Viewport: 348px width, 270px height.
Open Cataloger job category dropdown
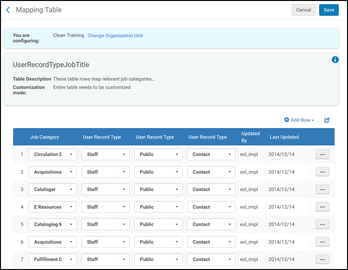53,189
